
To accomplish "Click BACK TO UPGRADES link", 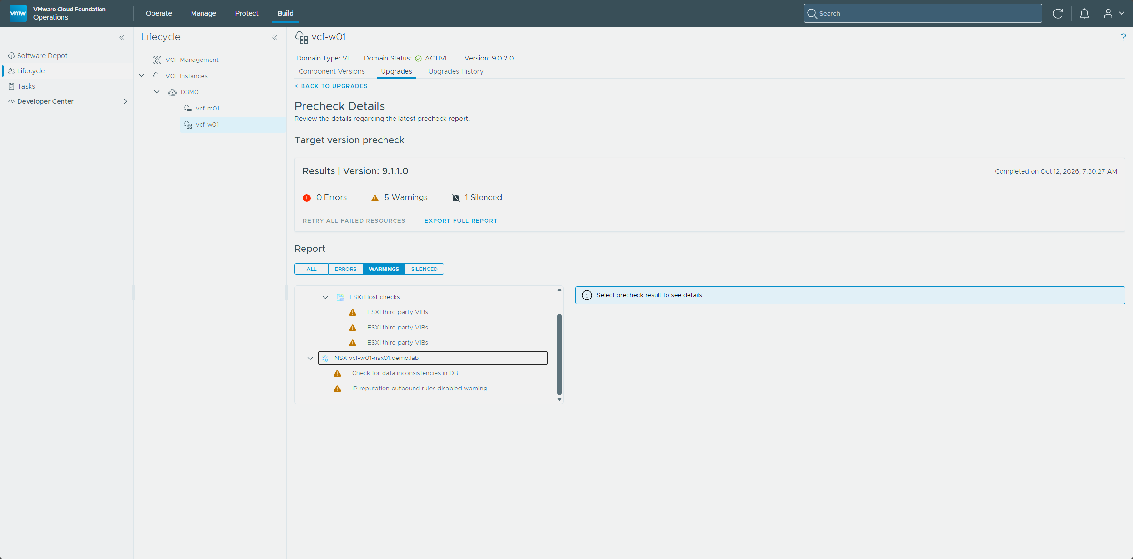I will click(331, 86).
